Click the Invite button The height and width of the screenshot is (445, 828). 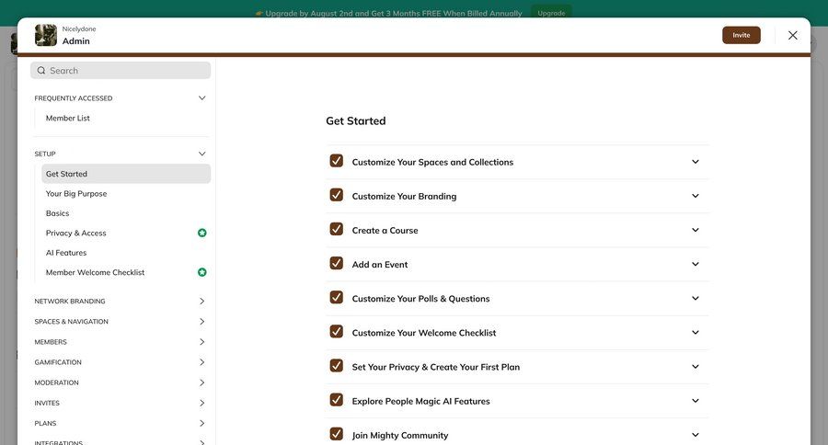pyautogui.click(x=741, y=35)
